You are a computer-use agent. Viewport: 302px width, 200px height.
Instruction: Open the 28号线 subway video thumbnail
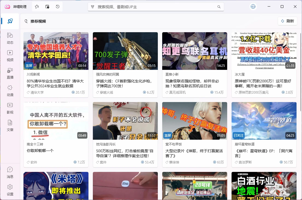coord(194,186)
